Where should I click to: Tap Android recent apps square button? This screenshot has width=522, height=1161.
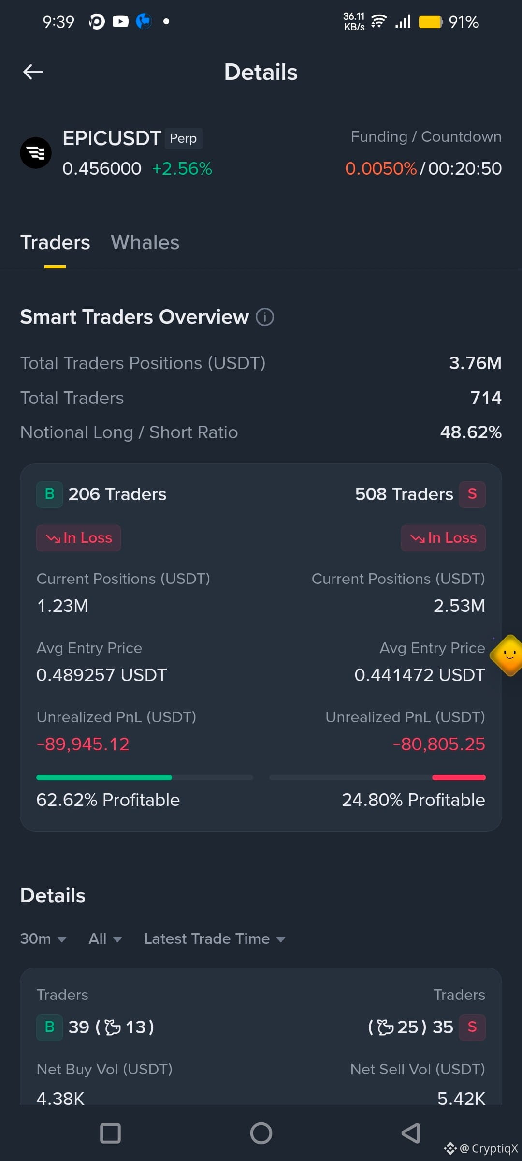(x=110, y=1133)
